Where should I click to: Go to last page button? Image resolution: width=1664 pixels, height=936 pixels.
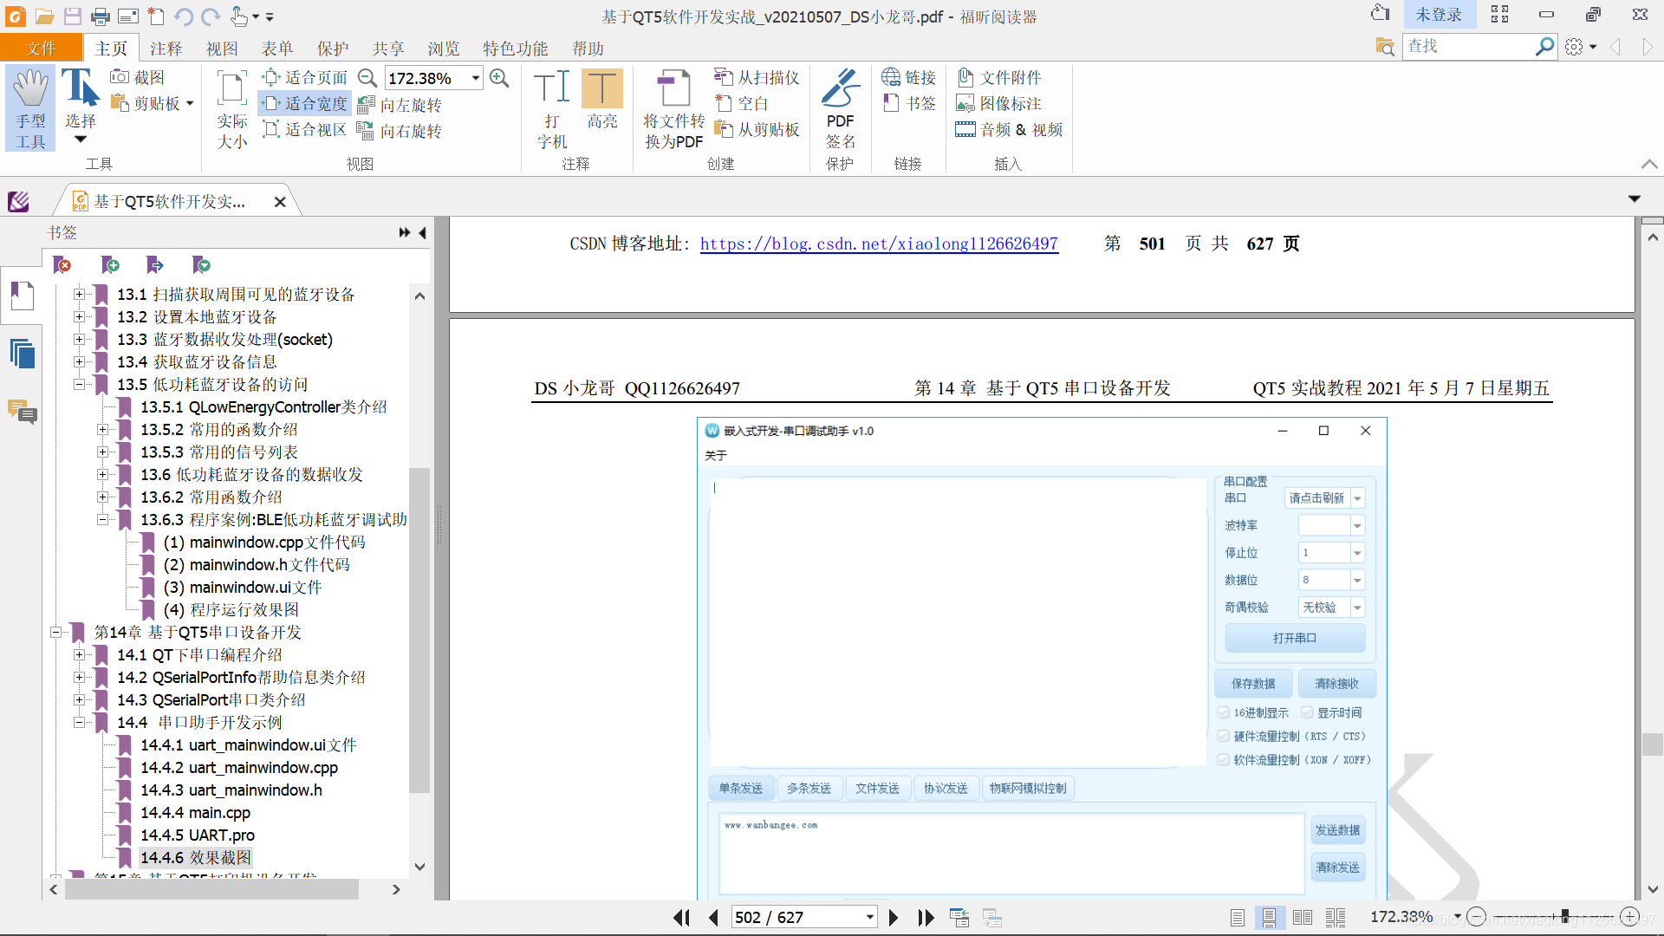pos(926,917)
